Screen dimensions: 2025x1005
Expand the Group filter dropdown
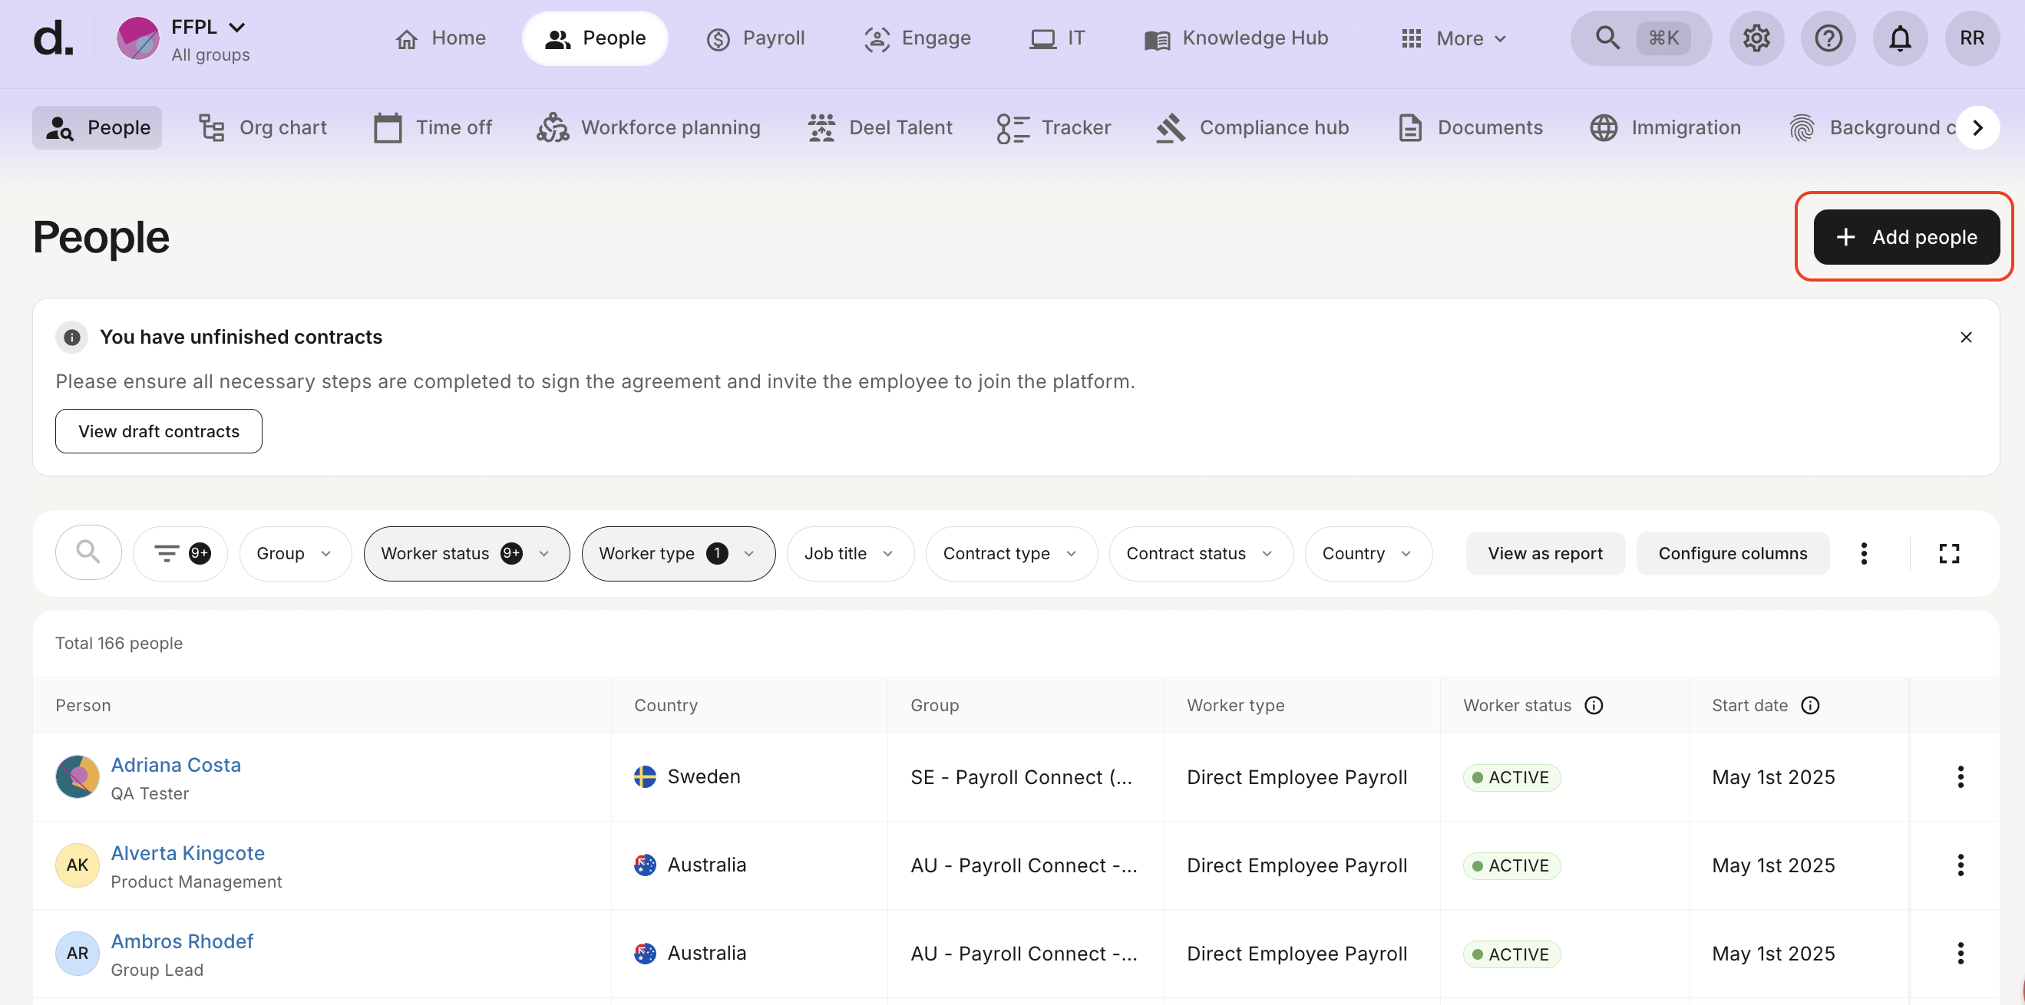coord(295,553)
